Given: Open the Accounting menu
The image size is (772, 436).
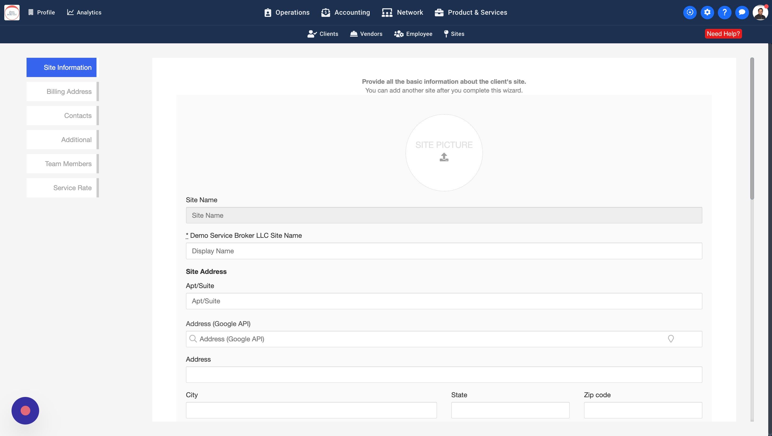Looking at the screenshot, I should coord(345,13).
